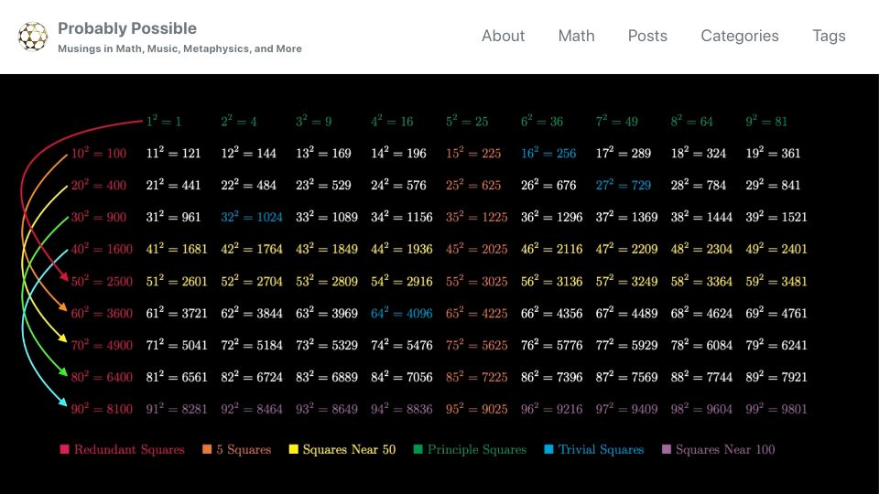Click the equation 37² = 1369
Image resolution: width=879 pixels, height=494 pixels.
coord(626,217)
